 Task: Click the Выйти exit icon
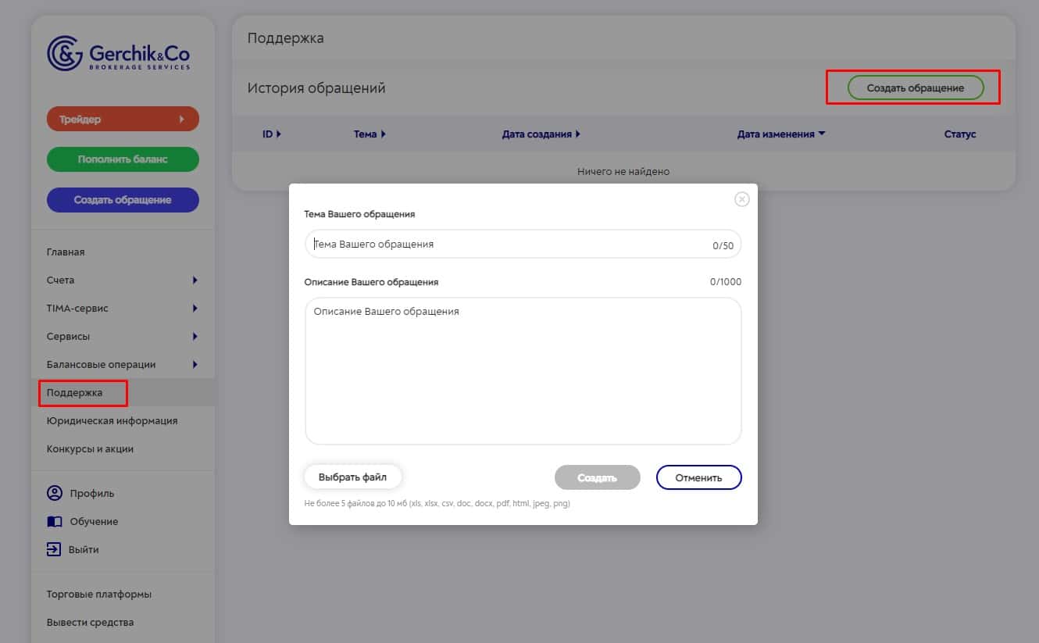(x=54, y=549)
